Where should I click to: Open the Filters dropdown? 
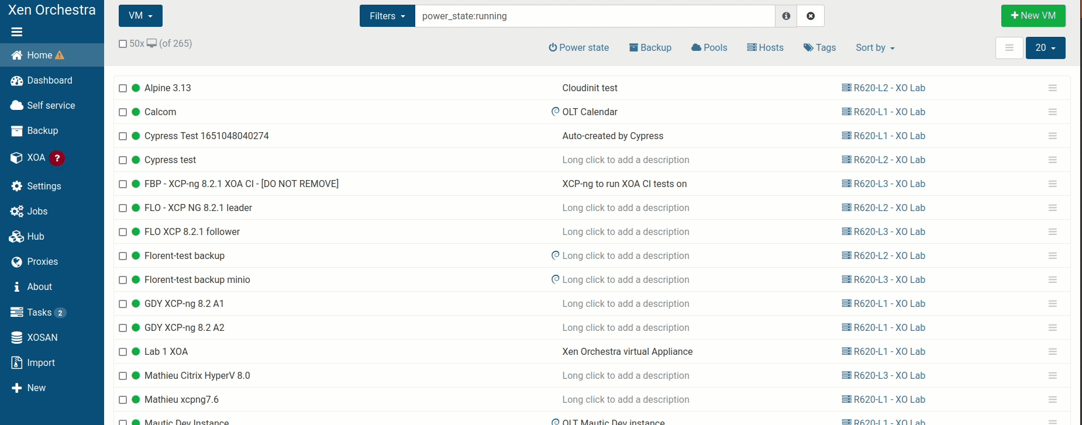point(387,16)
